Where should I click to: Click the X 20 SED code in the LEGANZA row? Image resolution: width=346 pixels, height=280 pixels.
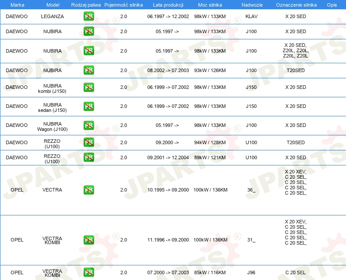[x=296, y=16]
